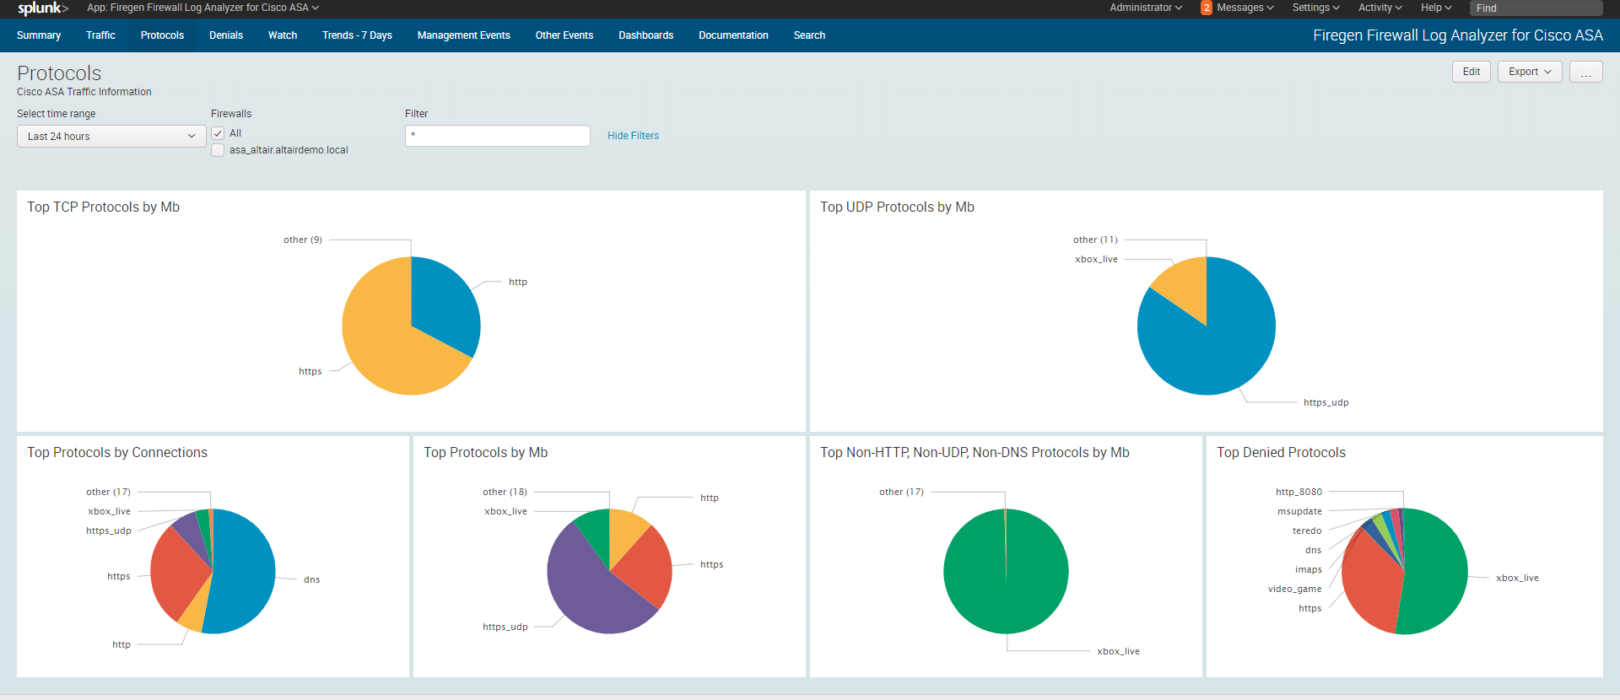1620x700 pixels.
Task: Click the Find search box
Action: point(1536,8)
